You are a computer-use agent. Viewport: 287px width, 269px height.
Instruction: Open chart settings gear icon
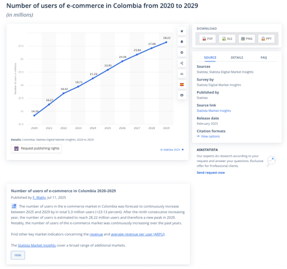(182, 53)
